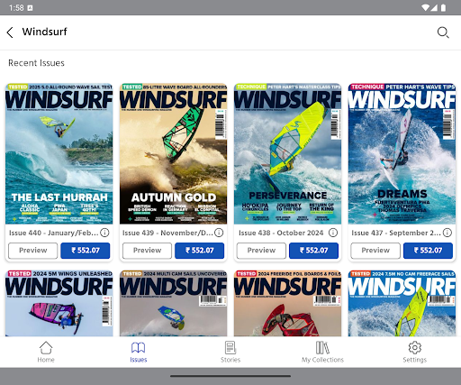The height and width of the screenshot is (385, 461).
Task: Select the Issues book icon tab
Action: pos(139,352)
